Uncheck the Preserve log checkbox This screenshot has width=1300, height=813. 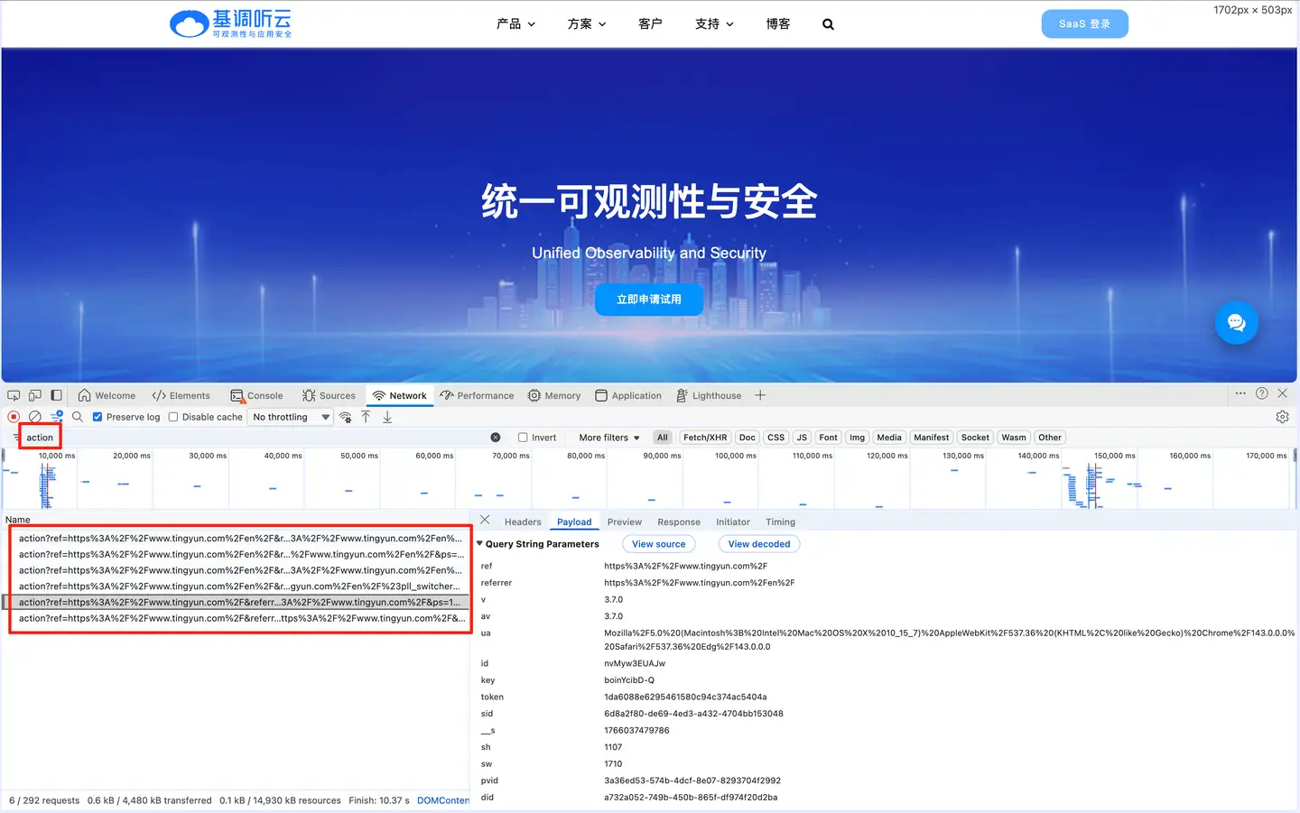(x=97, y=417)
